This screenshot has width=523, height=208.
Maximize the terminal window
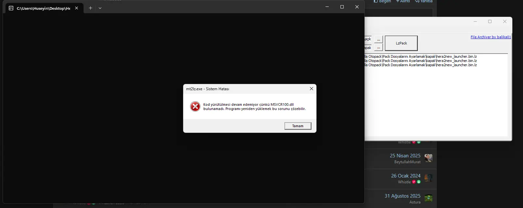[x=342, y=7]
